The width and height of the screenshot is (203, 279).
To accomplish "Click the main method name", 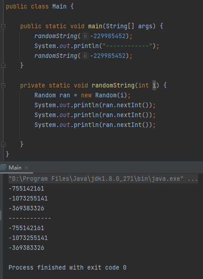I will [x=95, y=26].
